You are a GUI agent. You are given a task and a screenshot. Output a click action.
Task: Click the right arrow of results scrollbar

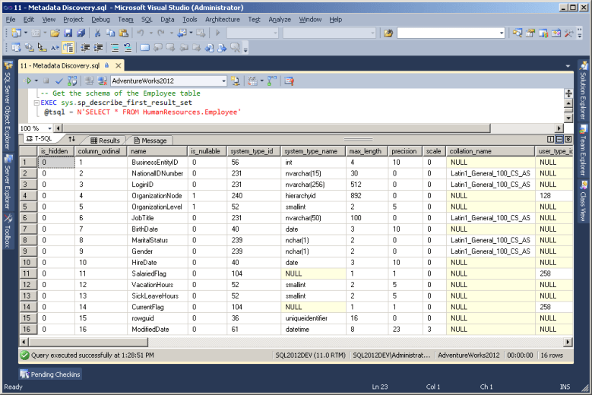568,342
